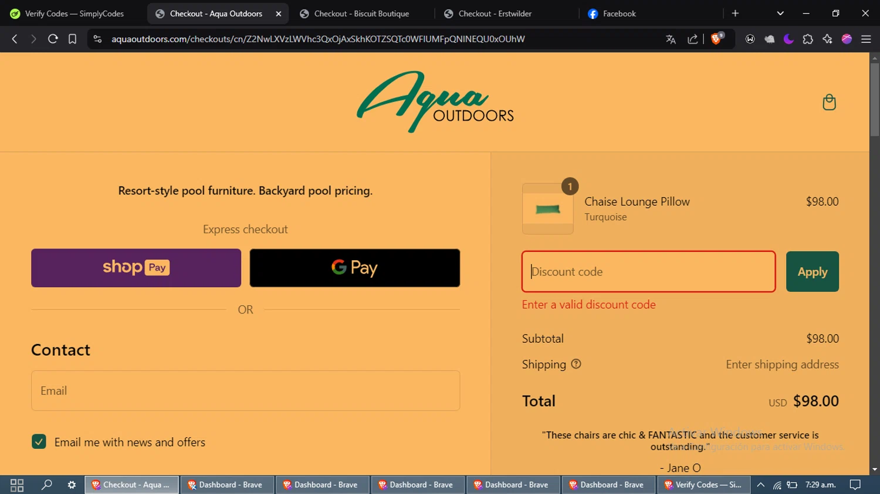This screenshot has width=880, height=494.
Task: Bookmark this page icon
Action: point(72,39)
